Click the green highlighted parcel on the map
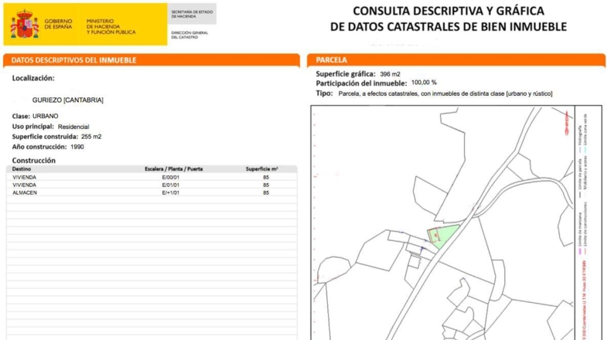Screen dimensions: 611x340 [444, 236]
